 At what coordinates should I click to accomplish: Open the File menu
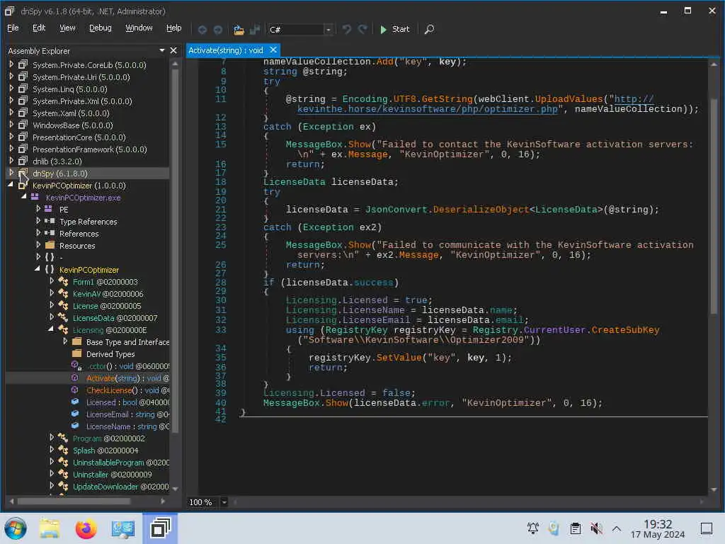tap(13, 28)
